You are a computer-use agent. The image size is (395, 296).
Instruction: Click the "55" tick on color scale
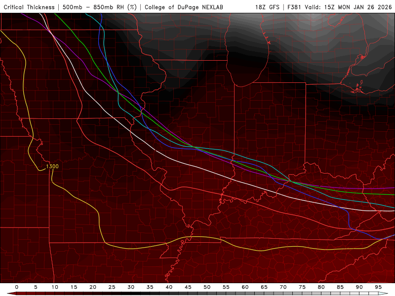[226, 287]
